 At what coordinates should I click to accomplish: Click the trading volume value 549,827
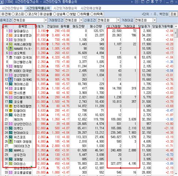116,137
